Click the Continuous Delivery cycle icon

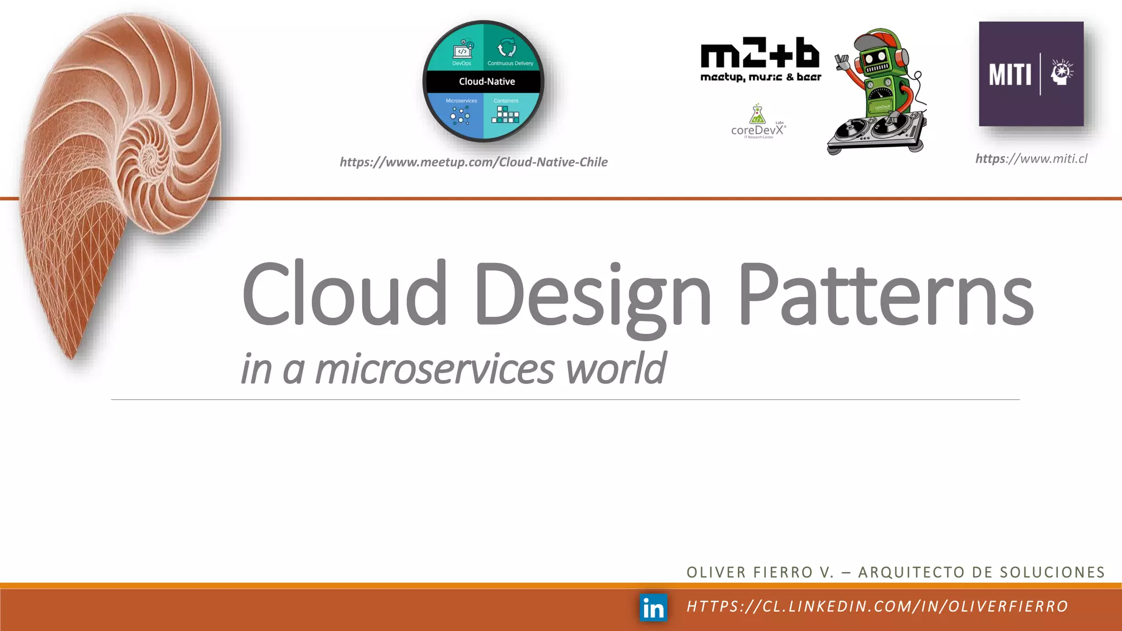(x=507, y=48)
